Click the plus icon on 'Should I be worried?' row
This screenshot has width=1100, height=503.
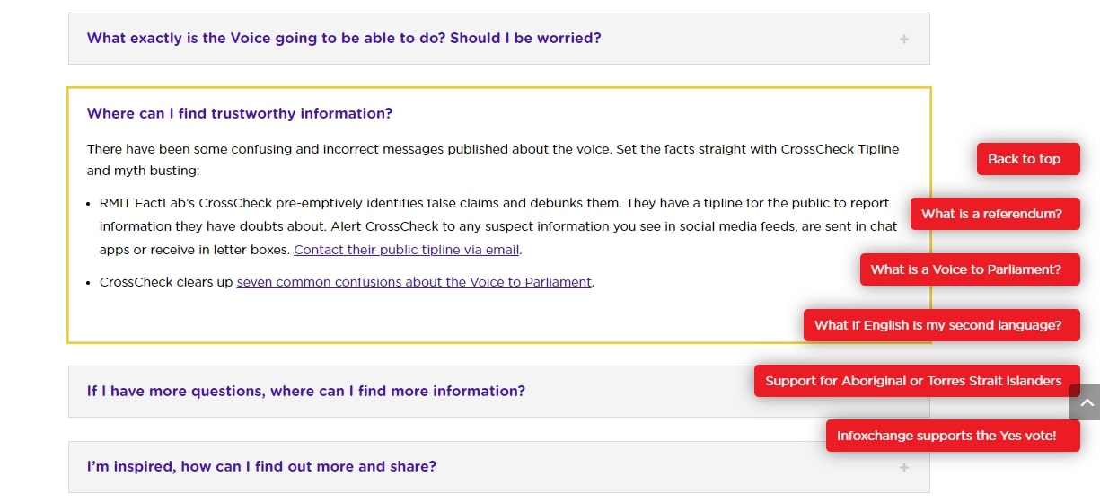(x=903, y=39)
